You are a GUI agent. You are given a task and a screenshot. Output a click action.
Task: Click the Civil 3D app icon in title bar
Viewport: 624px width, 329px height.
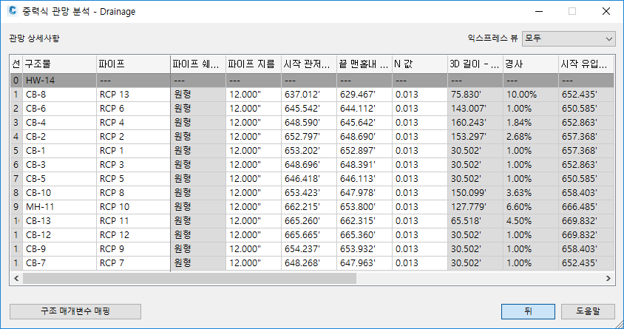pyautogui.click(x=13, y=11)
